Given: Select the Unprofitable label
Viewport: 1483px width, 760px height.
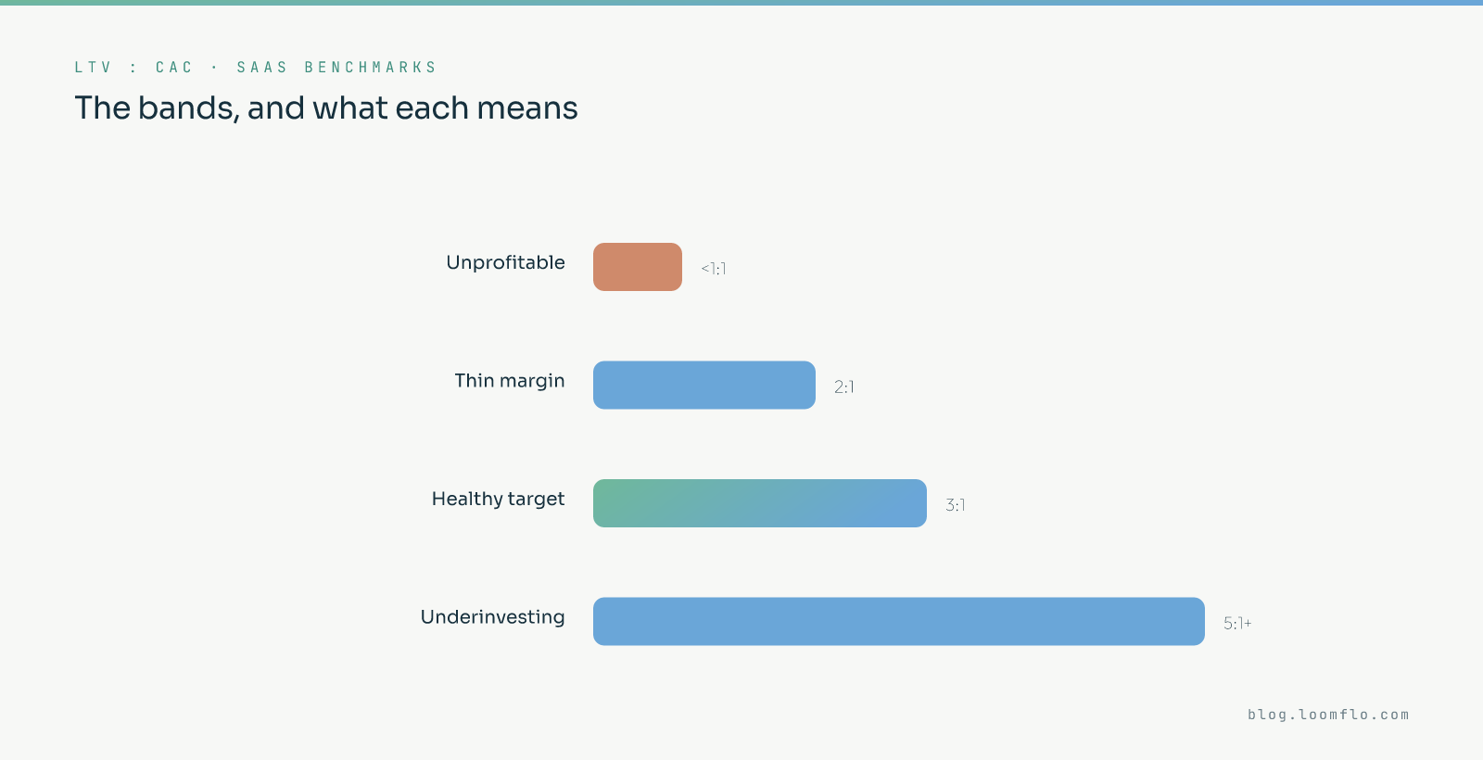Looking at the screenshot, I should coord(506,262).
